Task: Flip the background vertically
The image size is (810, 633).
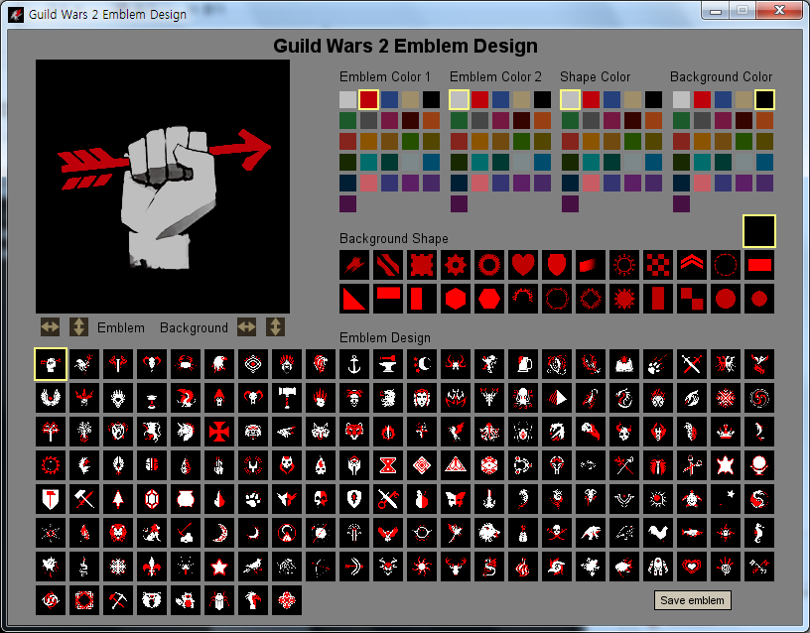Action: click(x=275, y=326)
